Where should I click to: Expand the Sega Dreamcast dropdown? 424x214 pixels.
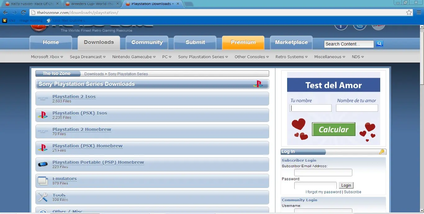point(88,57)
